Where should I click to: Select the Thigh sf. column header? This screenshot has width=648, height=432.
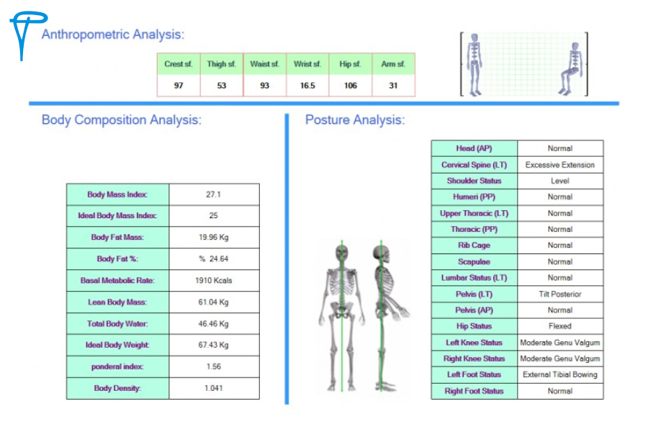[222, 64]
